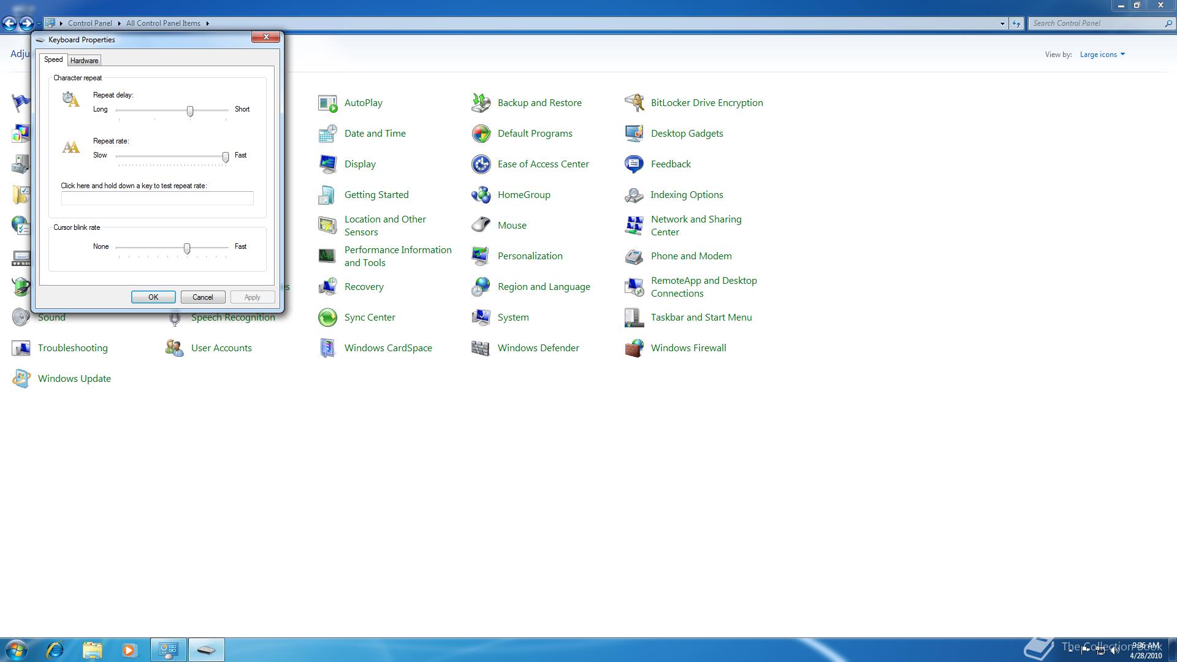Open the Taskbar and Start Menu icon

coord(634,318)
